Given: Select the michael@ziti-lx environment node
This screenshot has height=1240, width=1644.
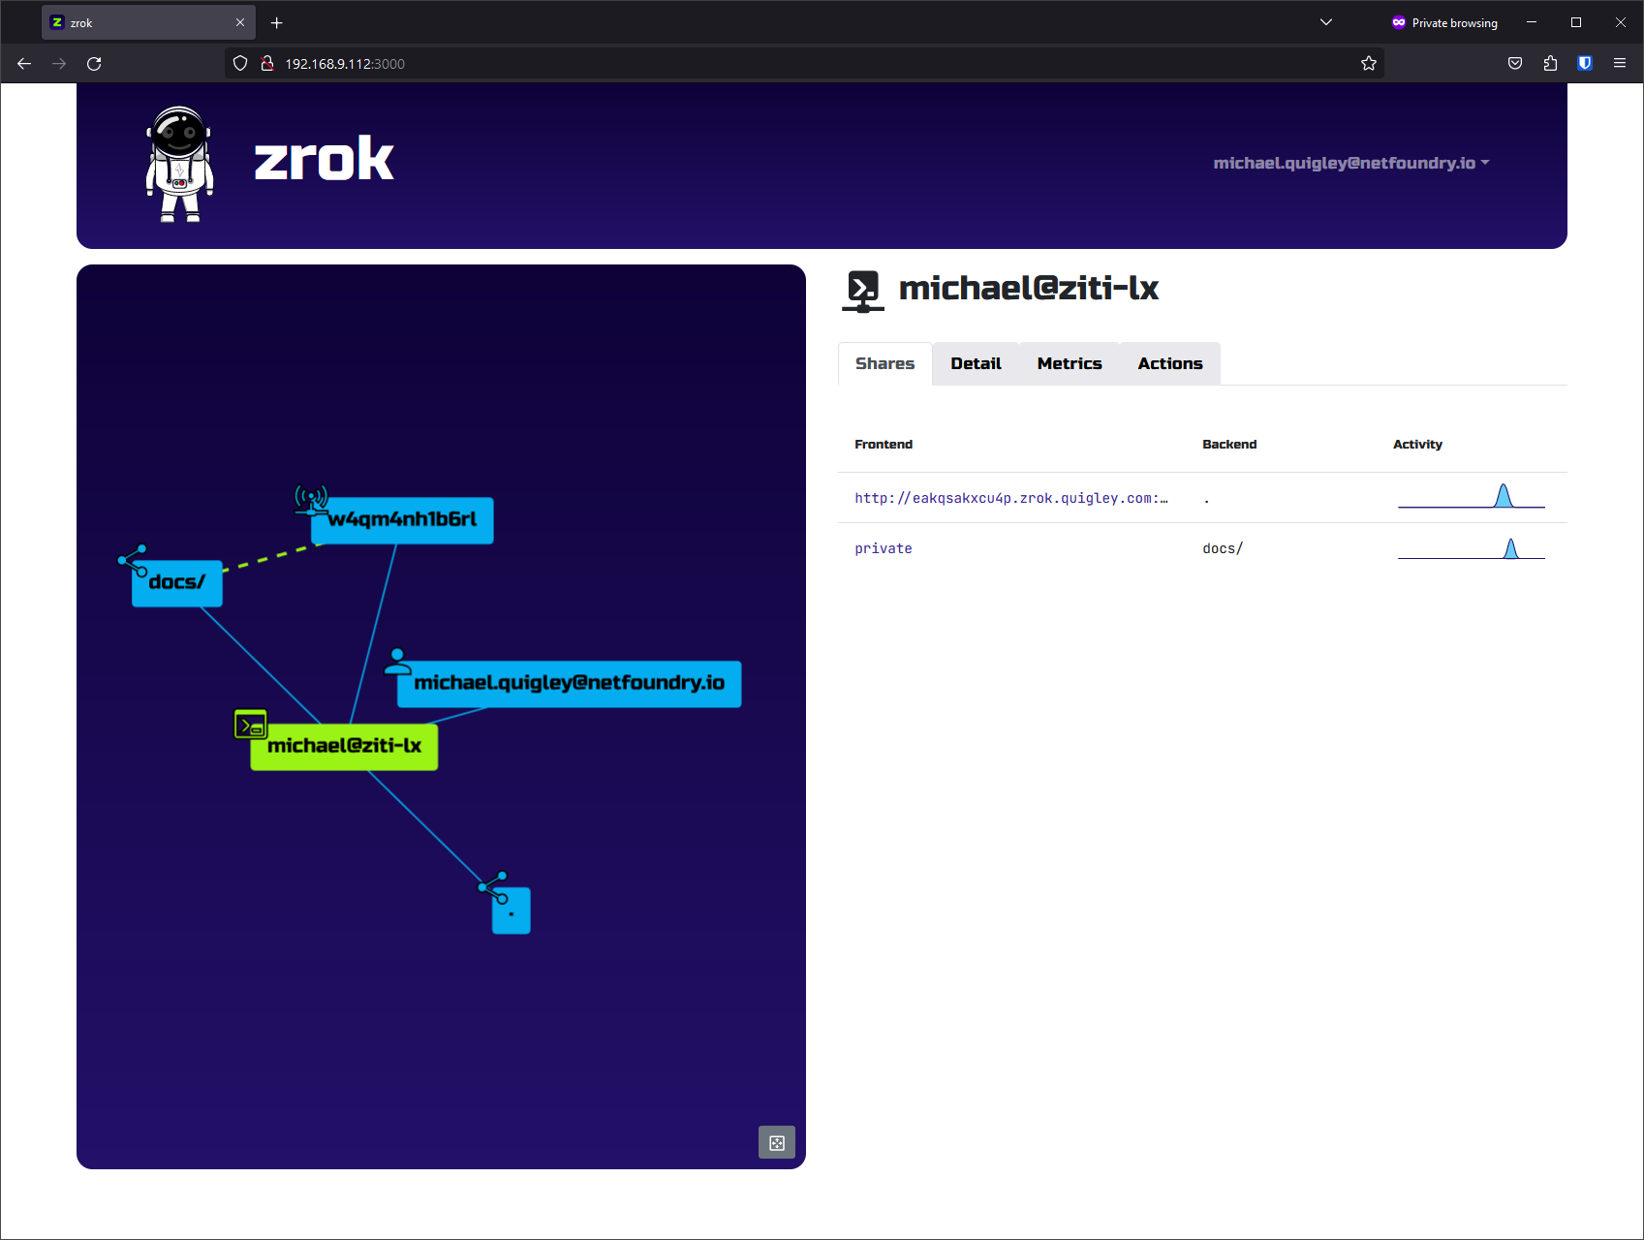Looking at the screenshot, I should click(344, 747).
